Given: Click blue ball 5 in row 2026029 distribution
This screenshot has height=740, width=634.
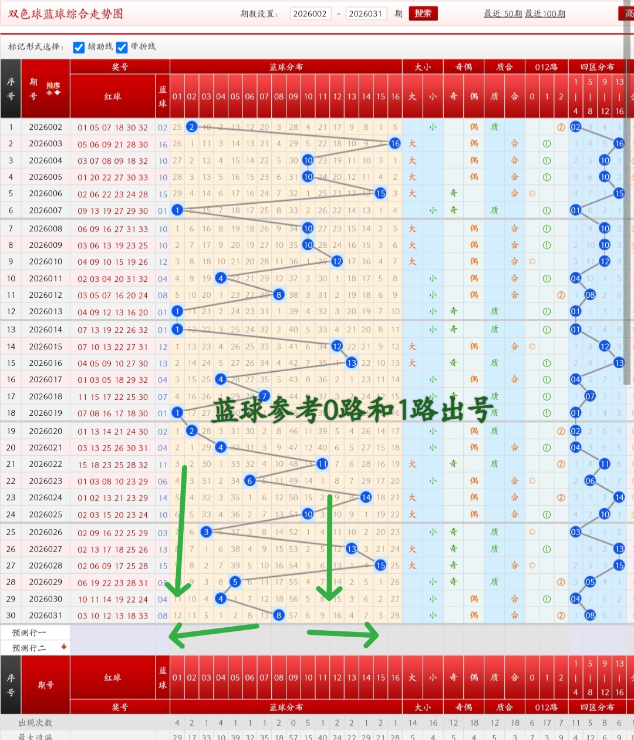Looking at the screenshot, I should (235, 582).
